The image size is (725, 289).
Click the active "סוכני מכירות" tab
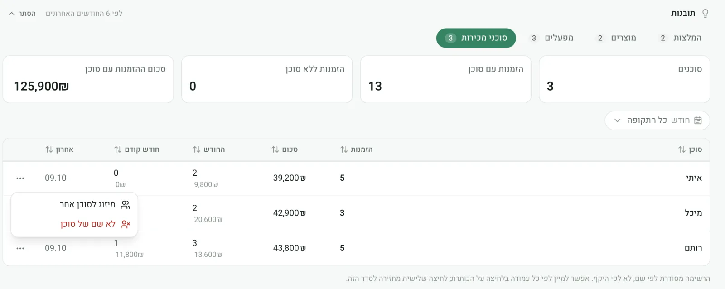476,38
